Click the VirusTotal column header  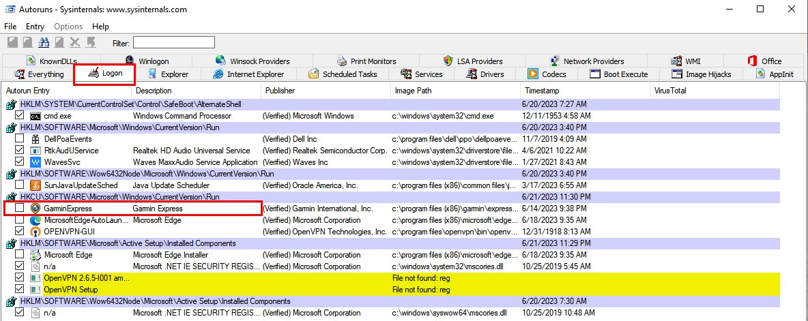(715, 91)
